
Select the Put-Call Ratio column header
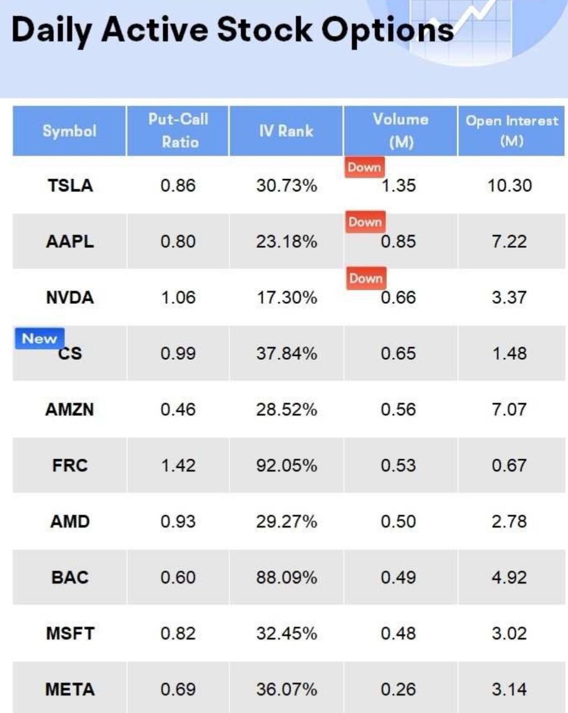pos(178,131)
